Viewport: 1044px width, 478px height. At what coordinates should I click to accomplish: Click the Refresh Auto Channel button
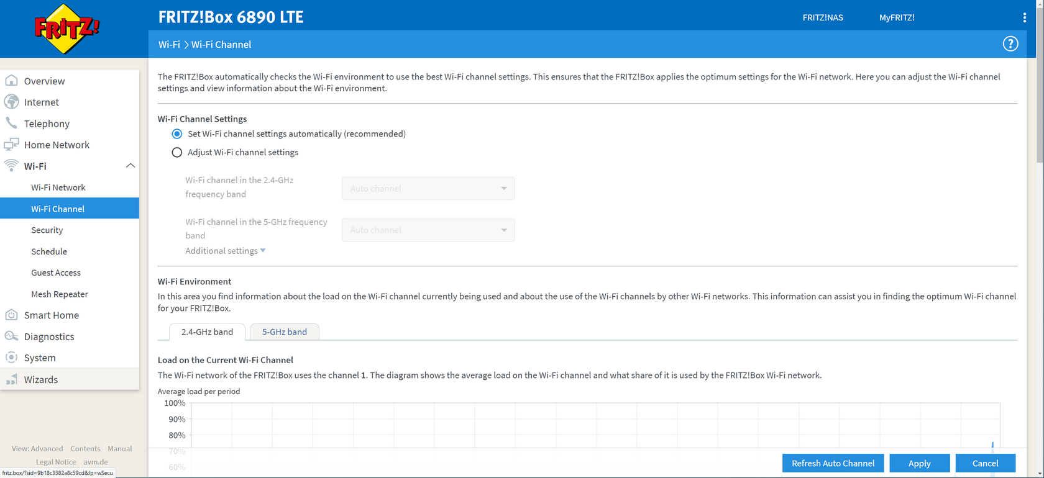[833, 463]
